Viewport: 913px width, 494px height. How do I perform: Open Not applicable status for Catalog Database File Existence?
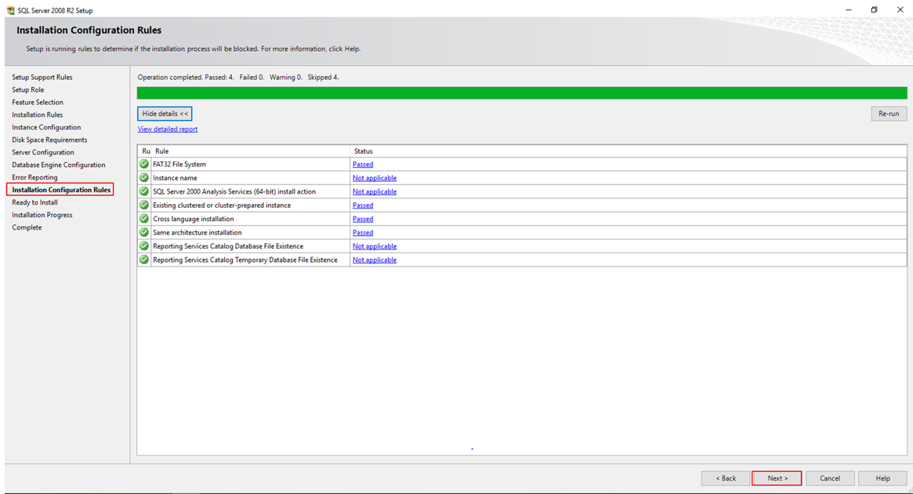coord(375,246)
